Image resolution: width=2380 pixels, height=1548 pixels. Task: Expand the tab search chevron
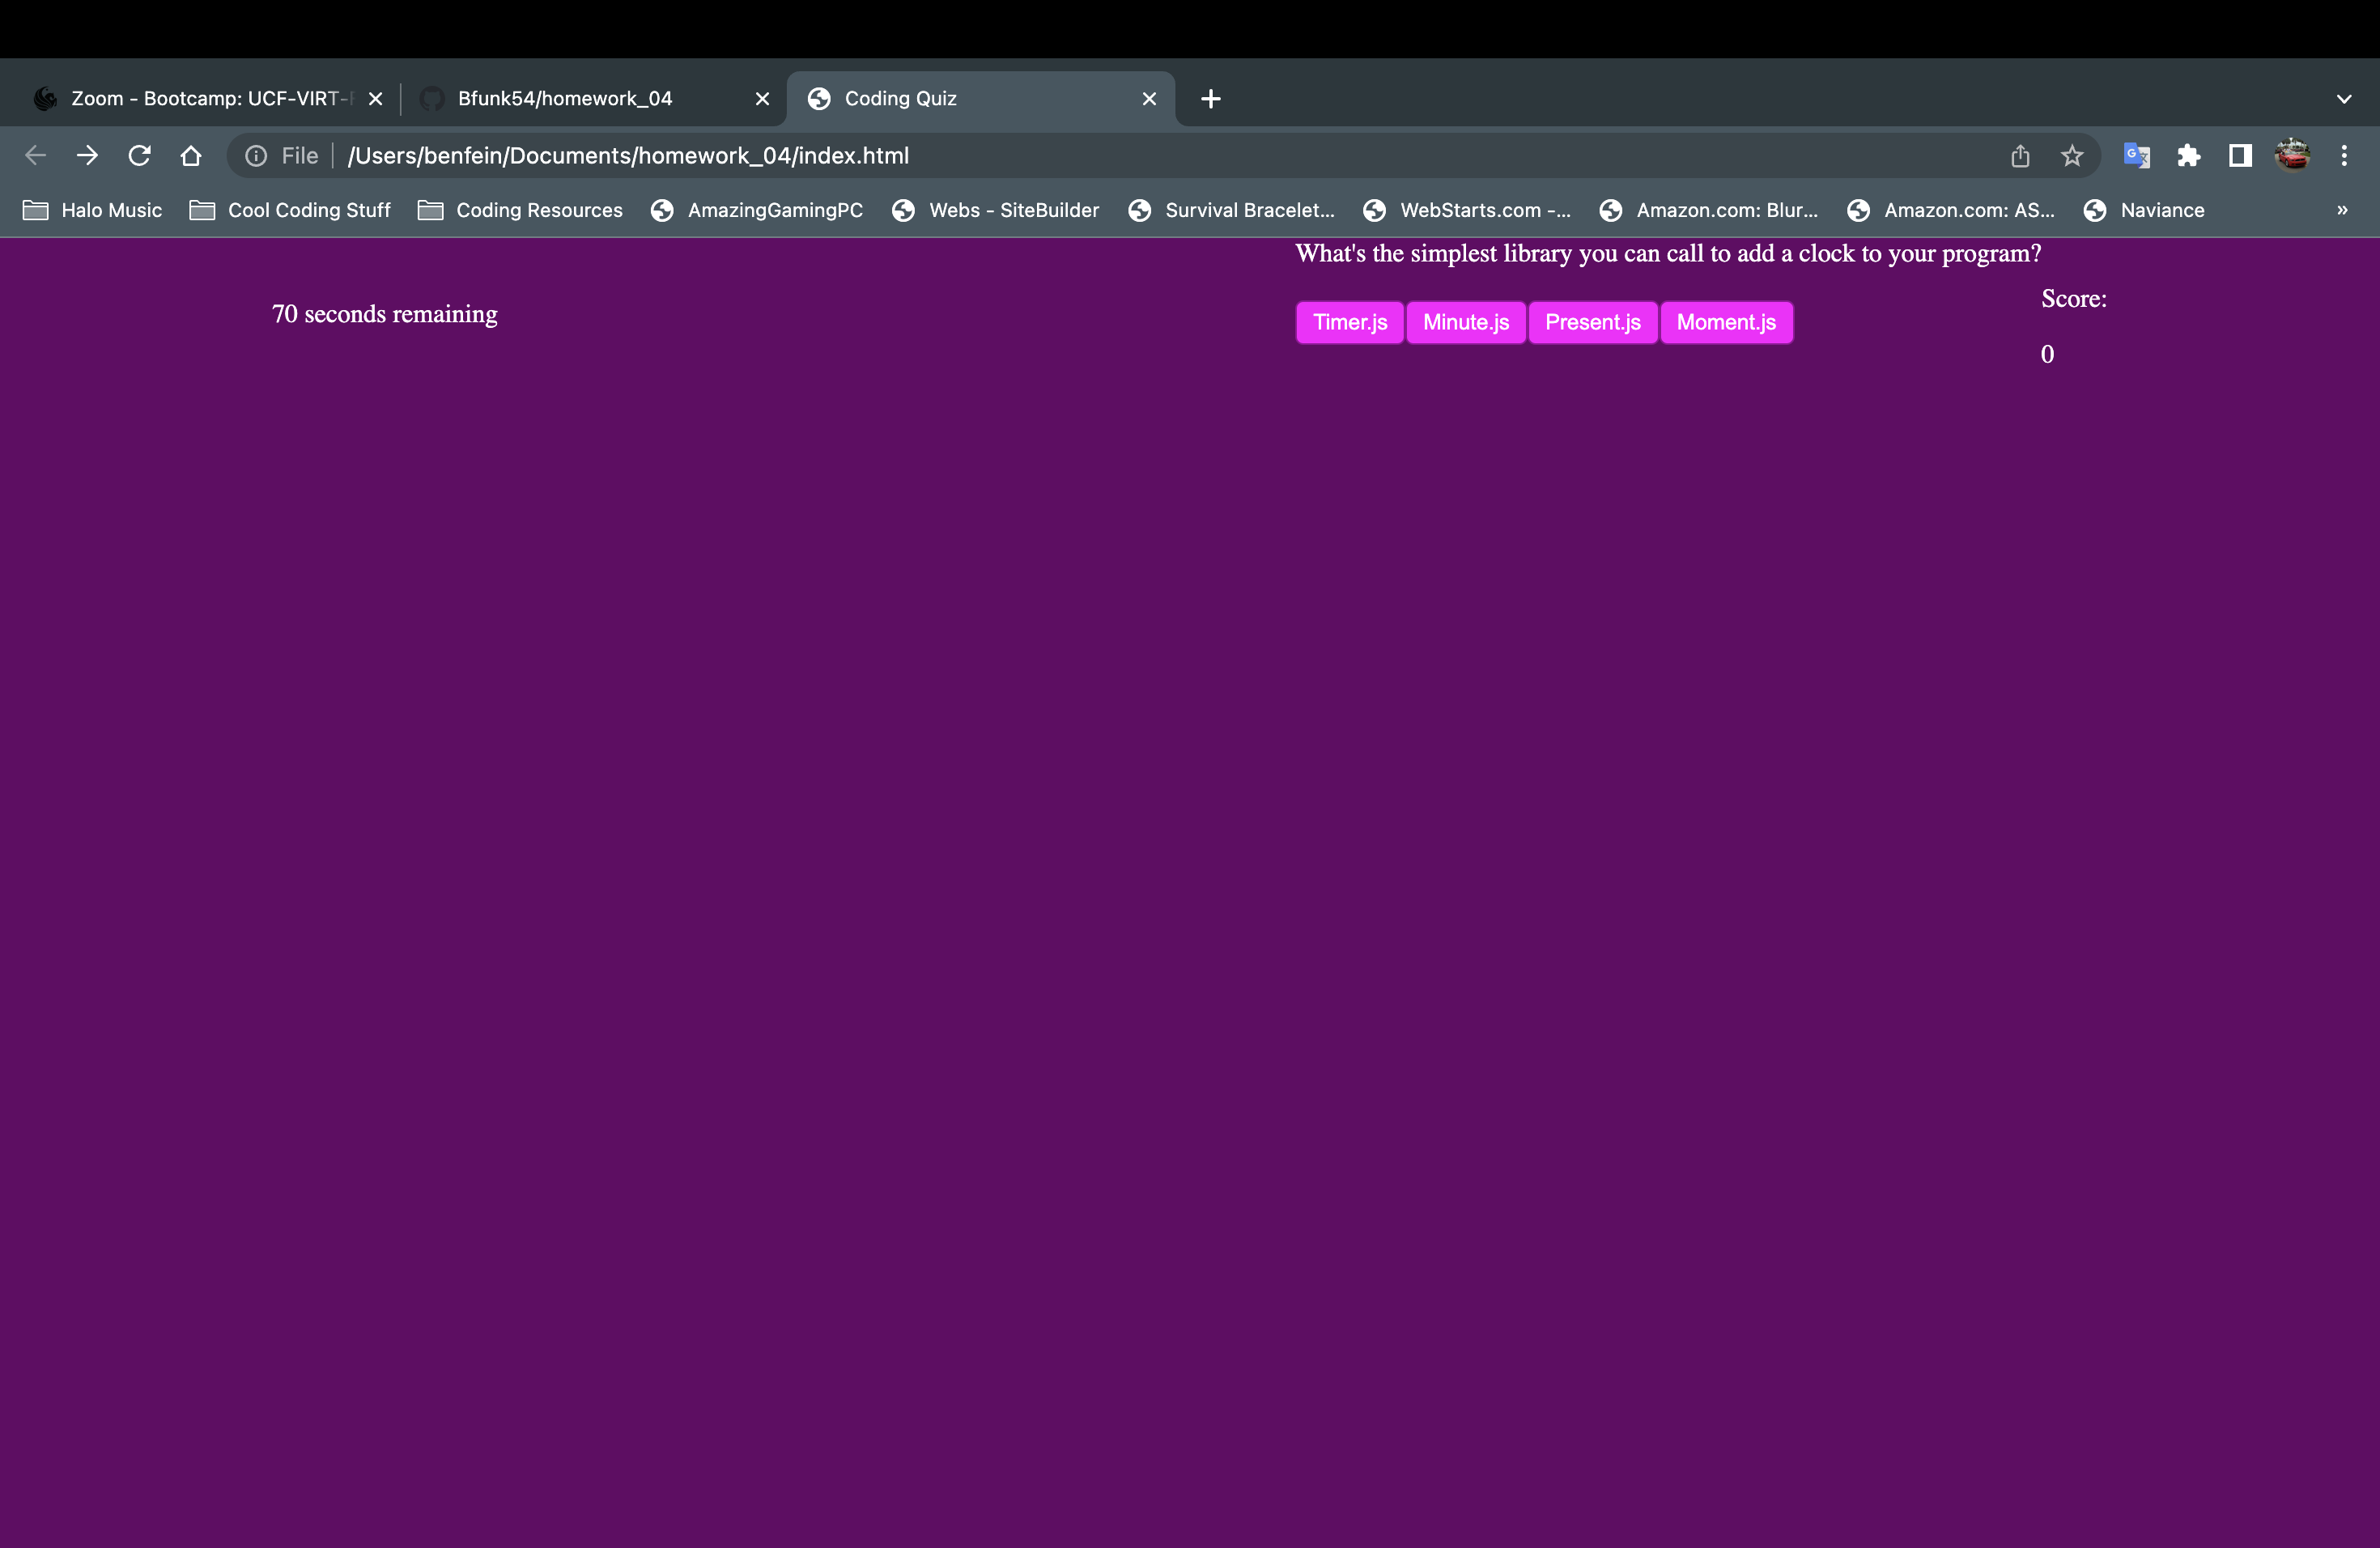(2344, 99)
